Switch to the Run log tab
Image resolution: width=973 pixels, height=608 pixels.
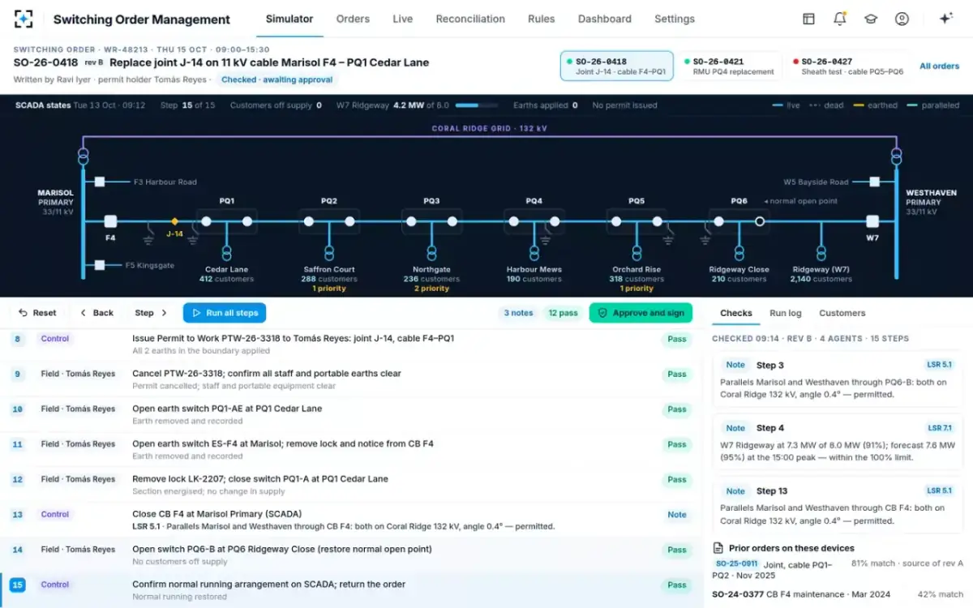tap(786, 313)
